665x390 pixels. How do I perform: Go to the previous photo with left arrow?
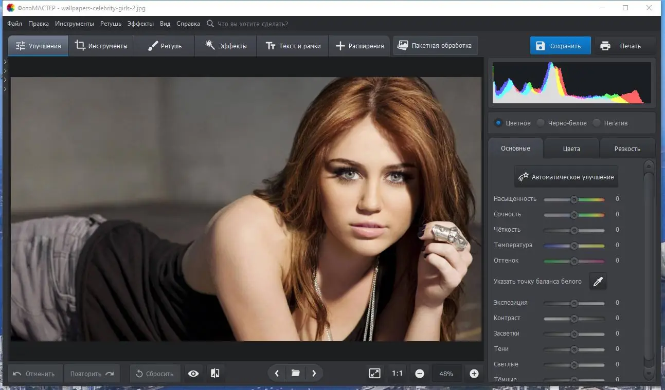point(276,373)
